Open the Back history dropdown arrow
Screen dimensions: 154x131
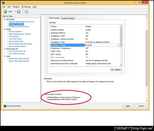click(15, 12)
